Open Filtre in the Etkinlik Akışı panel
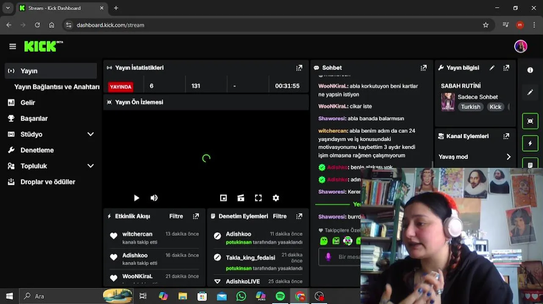 point(176,216)
